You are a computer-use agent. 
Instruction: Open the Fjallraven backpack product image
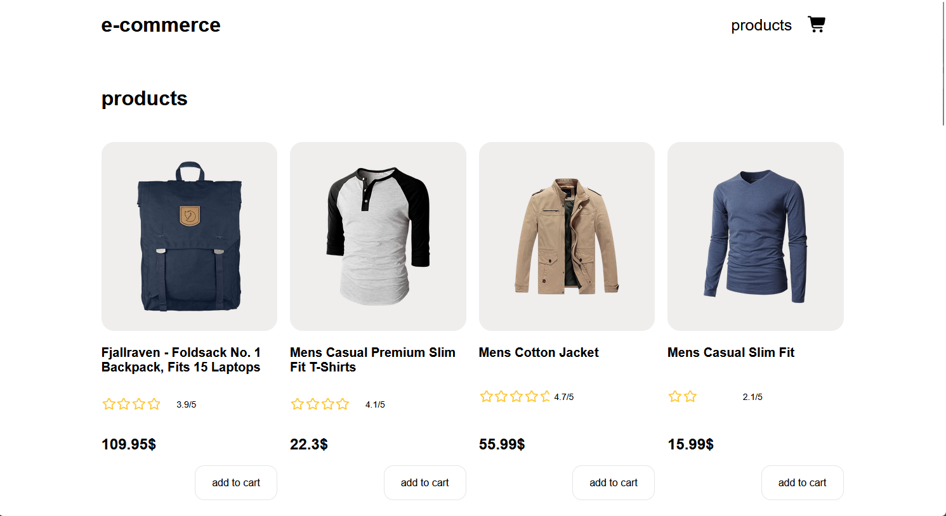tap(189, 236)
